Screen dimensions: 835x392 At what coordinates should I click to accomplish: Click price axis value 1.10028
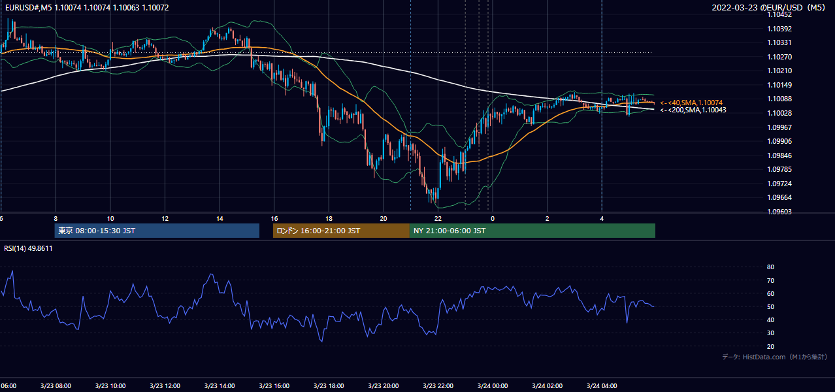[x=779, y=113]
